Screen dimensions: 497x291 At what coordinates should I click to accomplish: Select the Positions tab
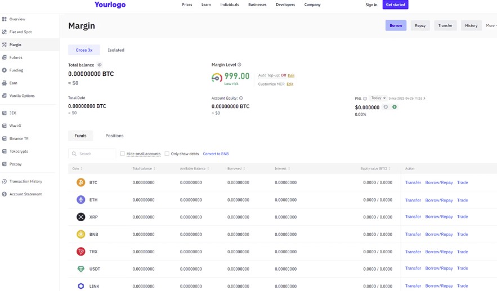click(x=114, y=136)
